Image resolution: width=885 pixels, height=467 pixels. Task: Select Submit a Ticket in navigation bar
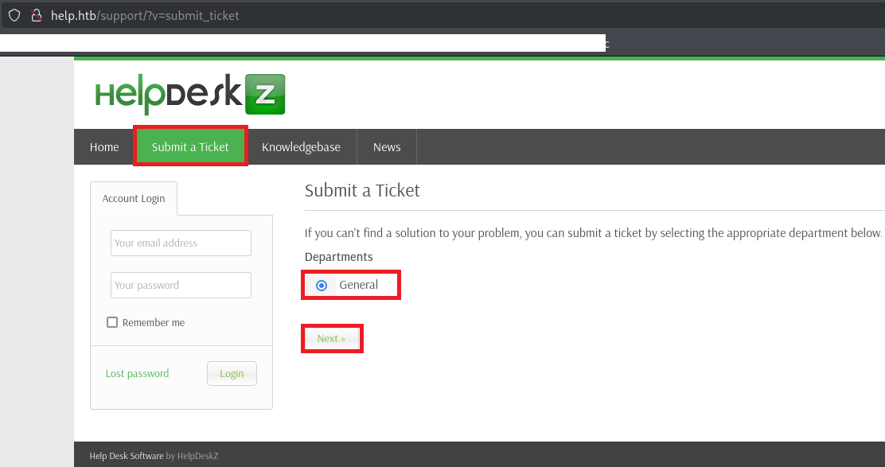tap(190, 147)
